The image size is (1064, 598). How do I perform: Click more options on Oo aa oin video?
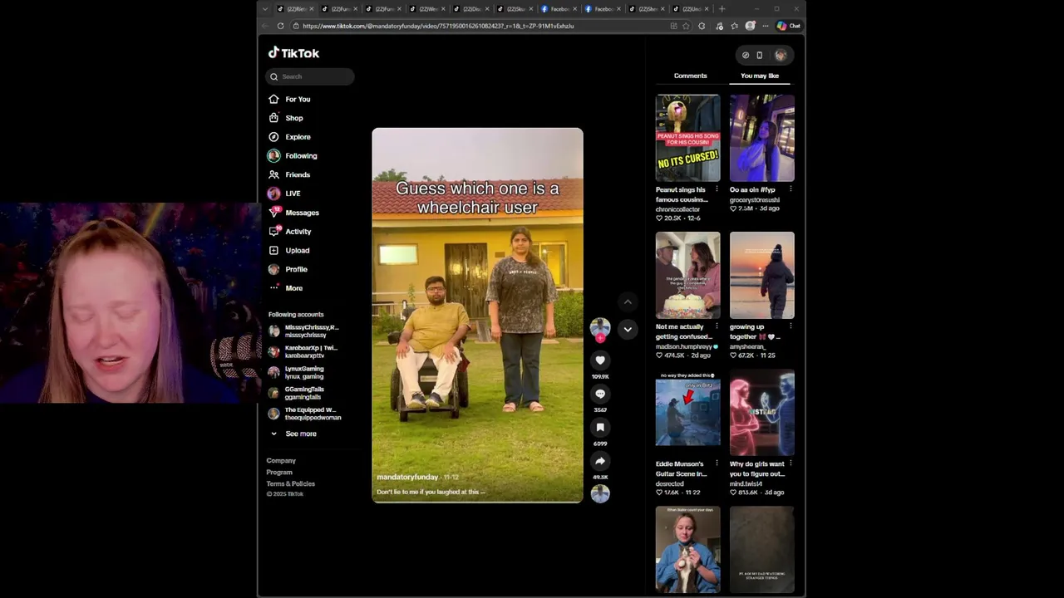point(791,189)
